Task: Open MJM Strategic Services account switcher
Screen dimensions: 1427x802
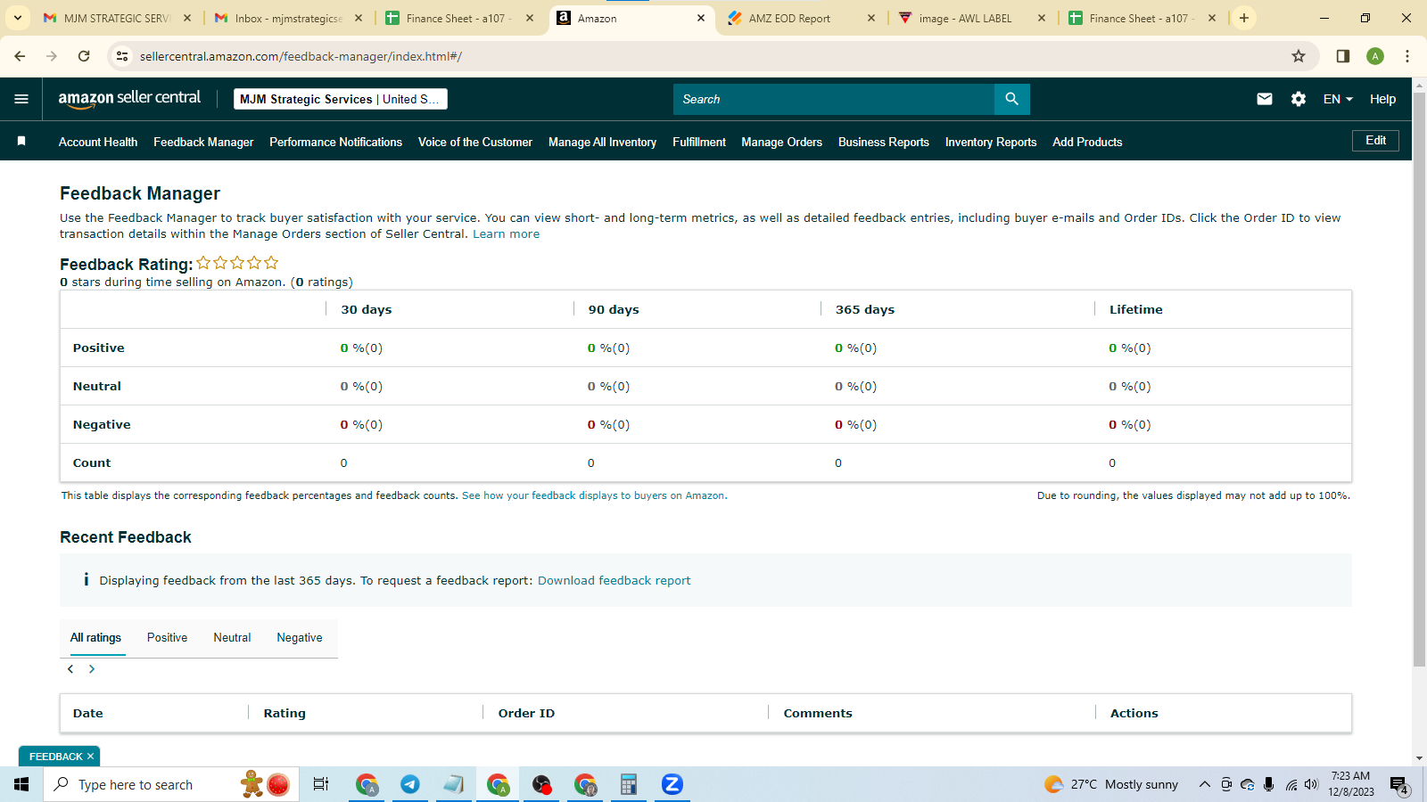Action: click(341, 99)
